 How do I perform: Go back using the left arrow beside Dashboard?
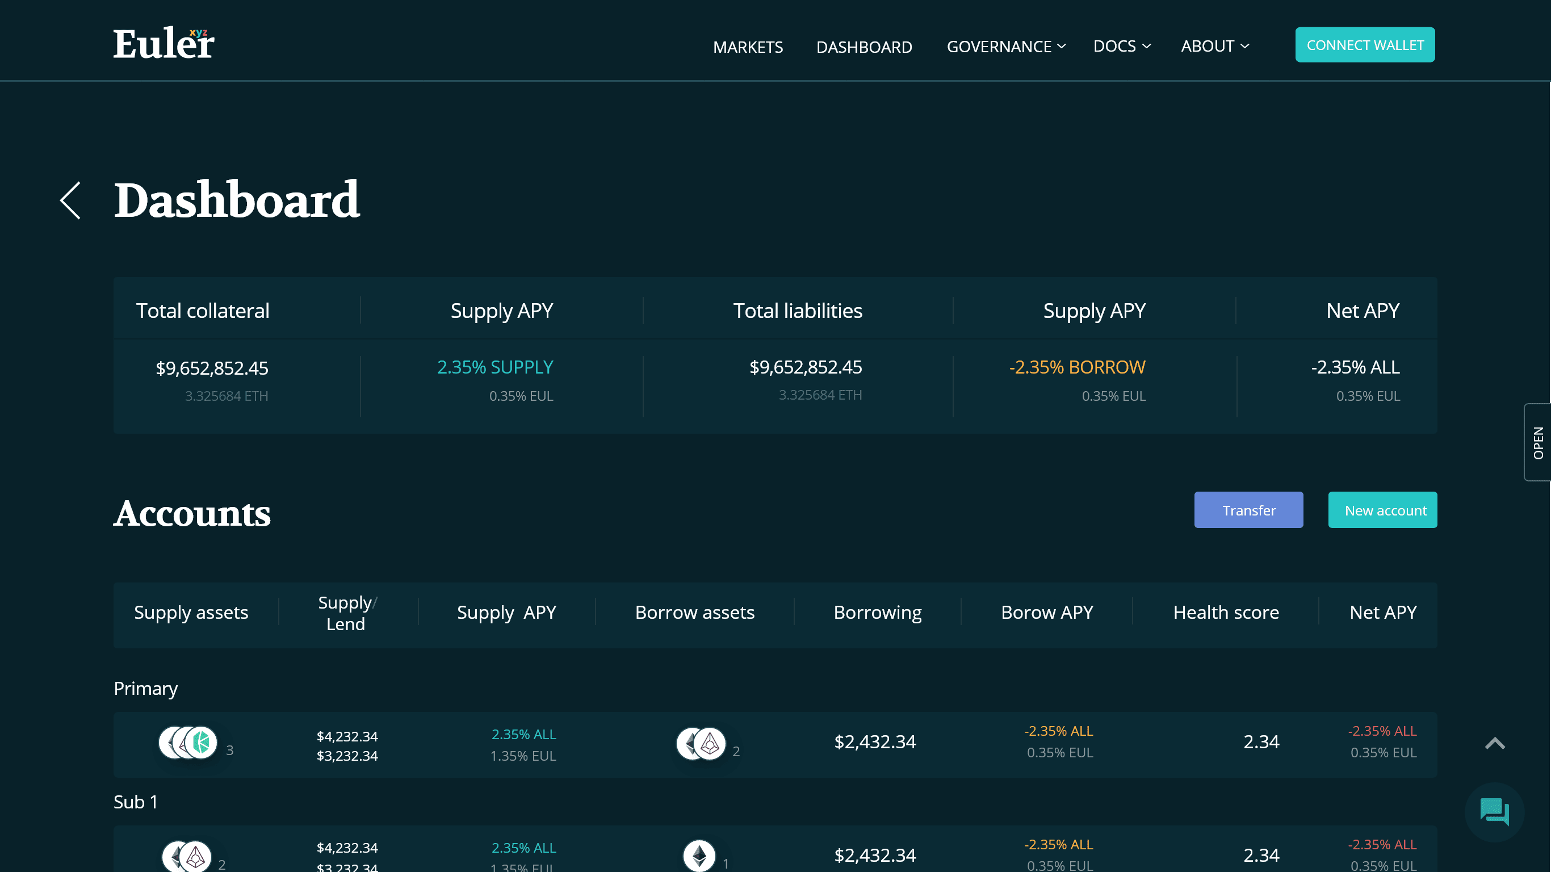pos(70,200)
